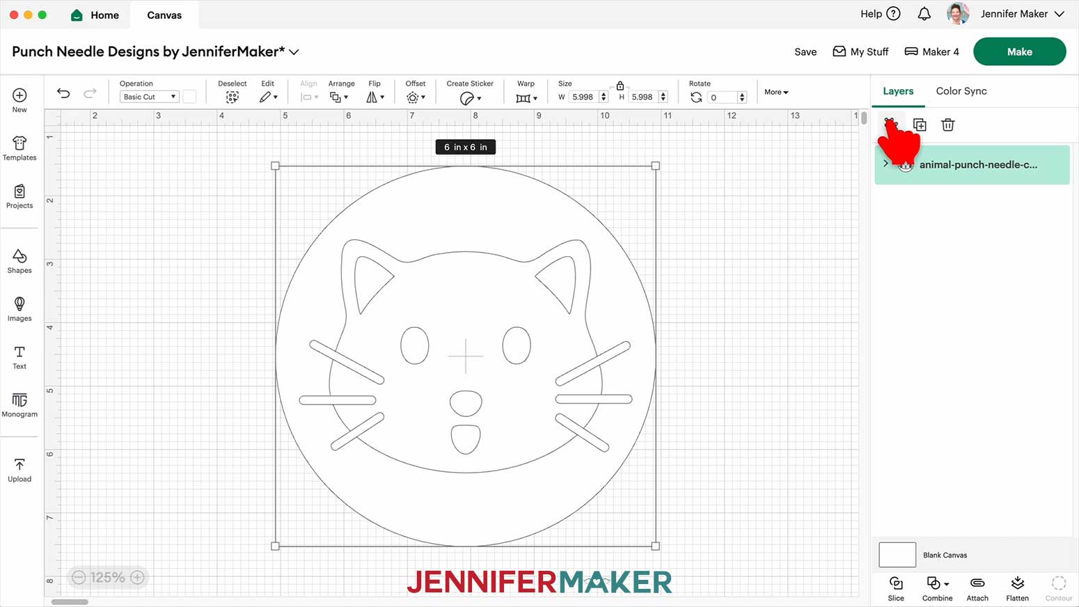
Task: Click the Rotate icon
Action: pos(696,97)
